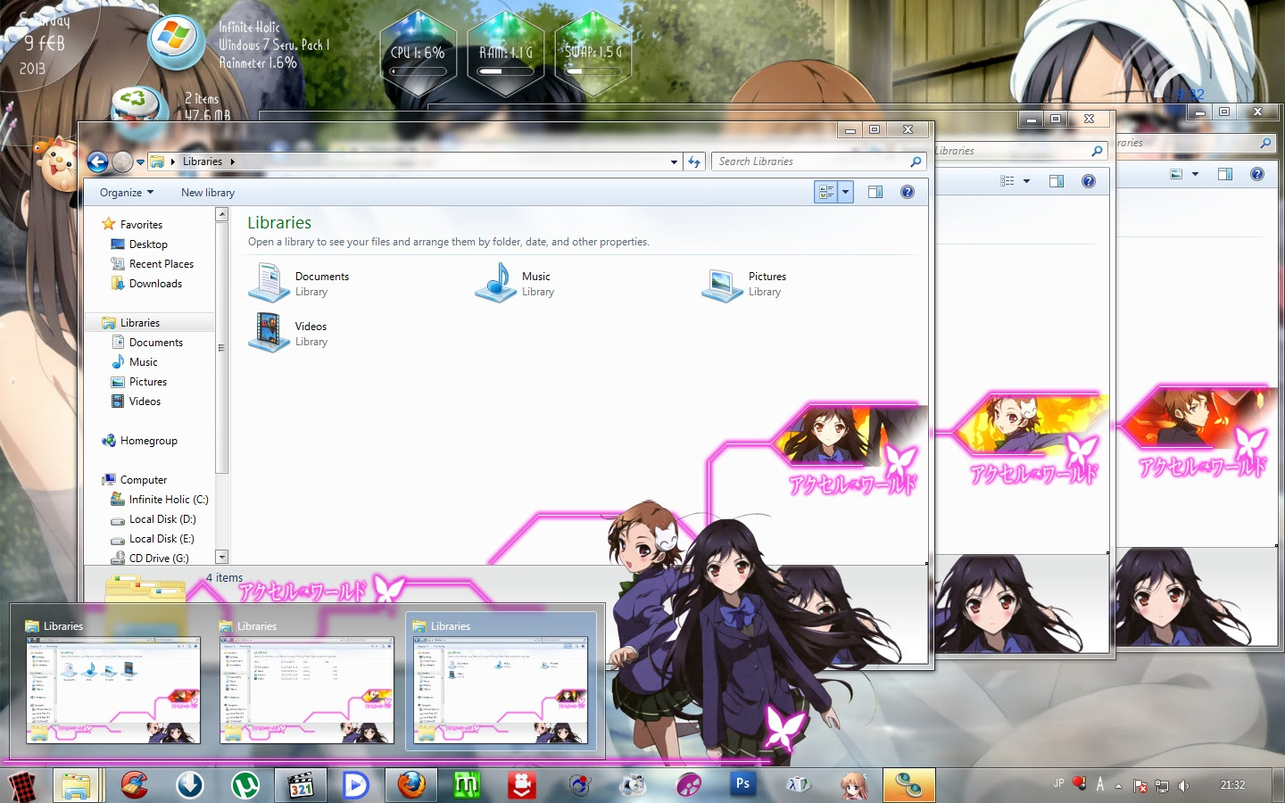Image resolution: width=1285 pixels, height=803 pixels.
Task: Select Libraries node in navigation pane
Action: [140, 323]
